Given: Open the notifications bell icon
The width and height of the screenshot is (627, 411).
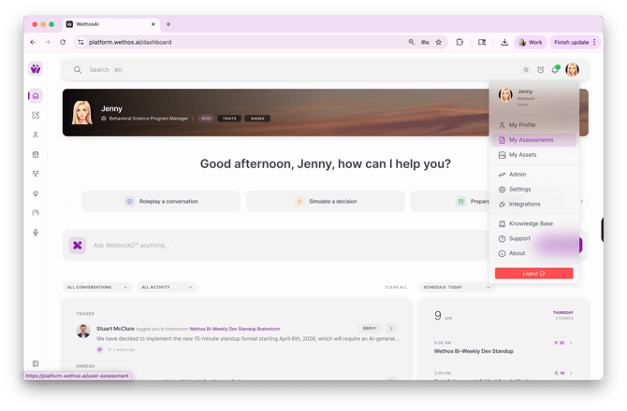Looking at the screenshot, I should [x=555, y=70].
